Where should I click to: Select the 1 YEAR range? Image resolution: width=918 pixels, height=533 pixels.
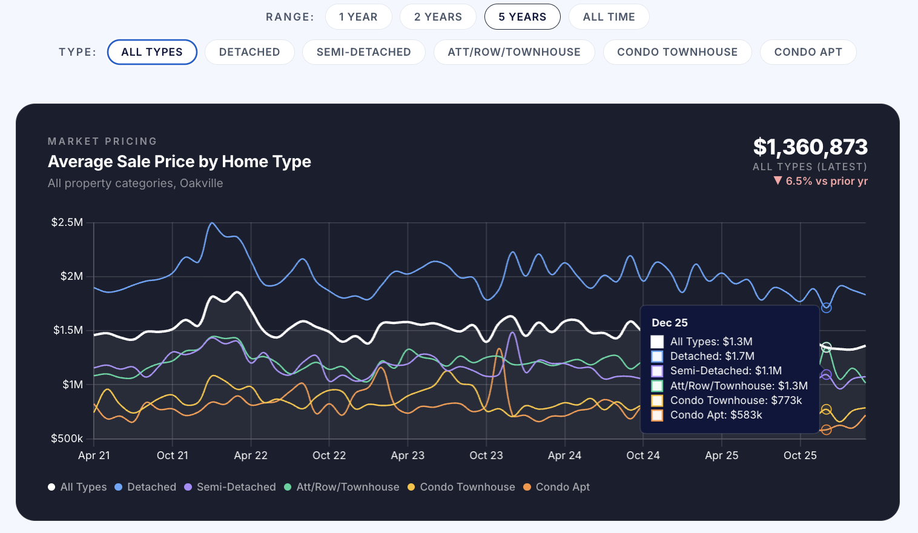(358, 17)
